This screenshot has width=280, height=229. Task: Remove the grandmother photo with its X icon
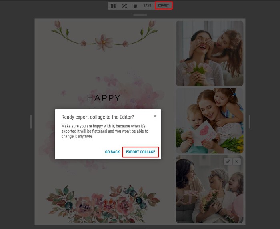coord(237,161)
